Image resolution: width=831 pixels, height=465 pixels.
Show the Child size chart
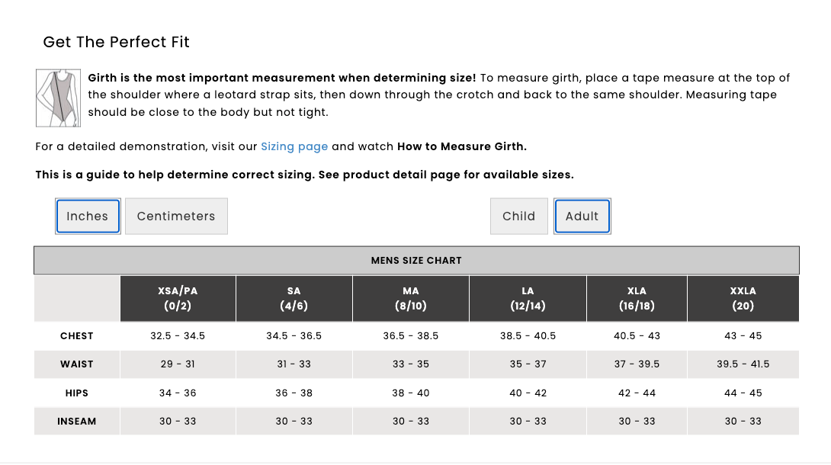pyautogui.click(x=519, y=216)
